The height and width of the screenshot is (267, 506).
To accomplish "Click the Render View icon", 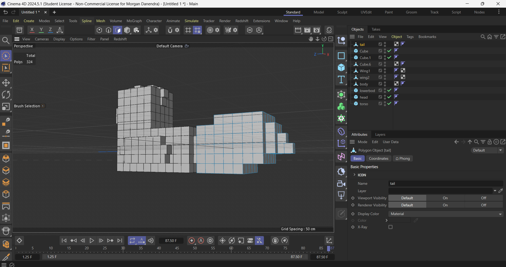I will click(x=298, y=30).
